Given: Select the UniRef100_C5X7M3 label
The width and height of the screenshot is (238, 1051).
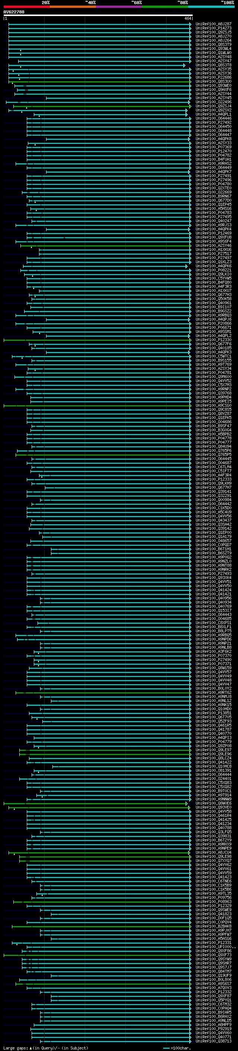Looking at the screenshot, I should (213, 385).
